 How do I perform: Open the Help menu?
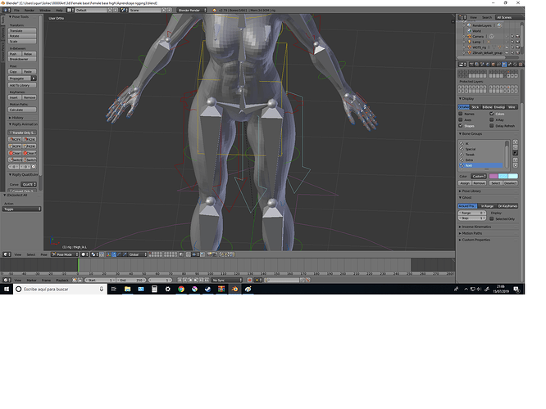pos(59,11)
